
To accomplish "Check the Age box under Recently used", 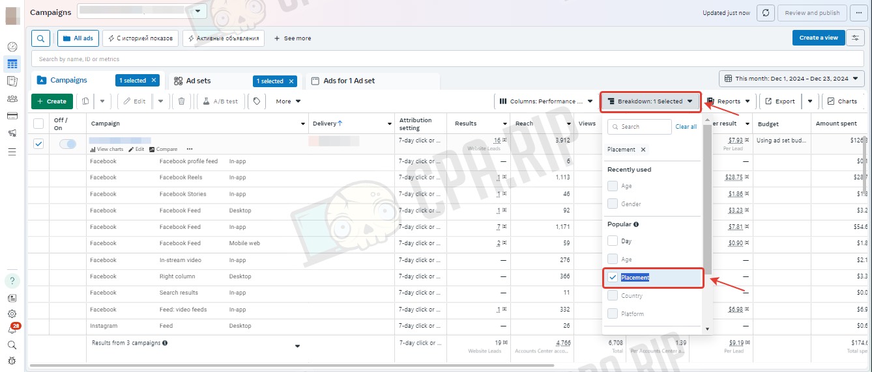I will 613,186.
